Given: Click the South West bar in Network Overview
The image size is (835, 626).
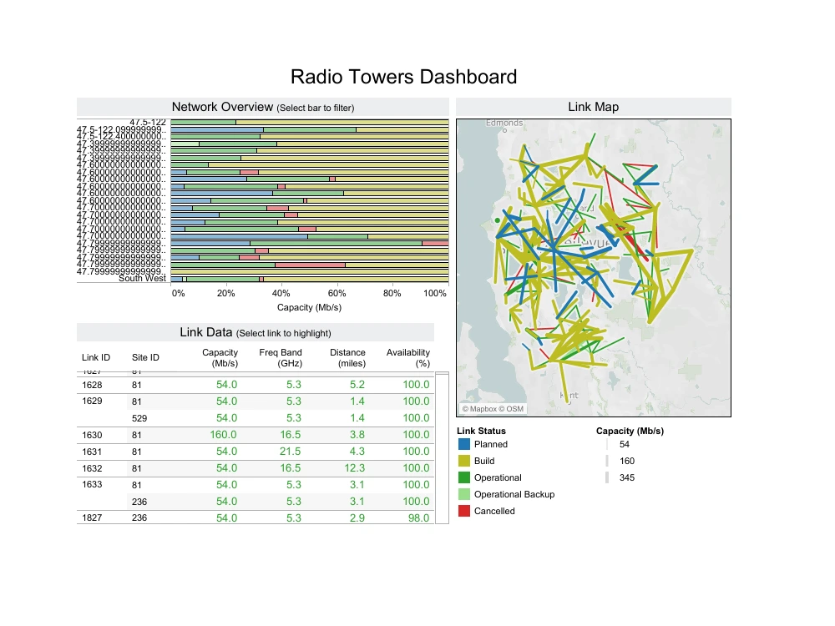Looking at the screenshot, I should point(309,278).
